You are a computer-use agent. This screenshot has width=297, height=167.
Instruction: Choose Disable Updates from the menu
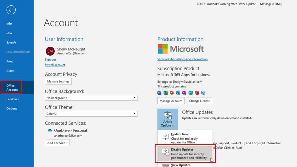pos(185,153)
